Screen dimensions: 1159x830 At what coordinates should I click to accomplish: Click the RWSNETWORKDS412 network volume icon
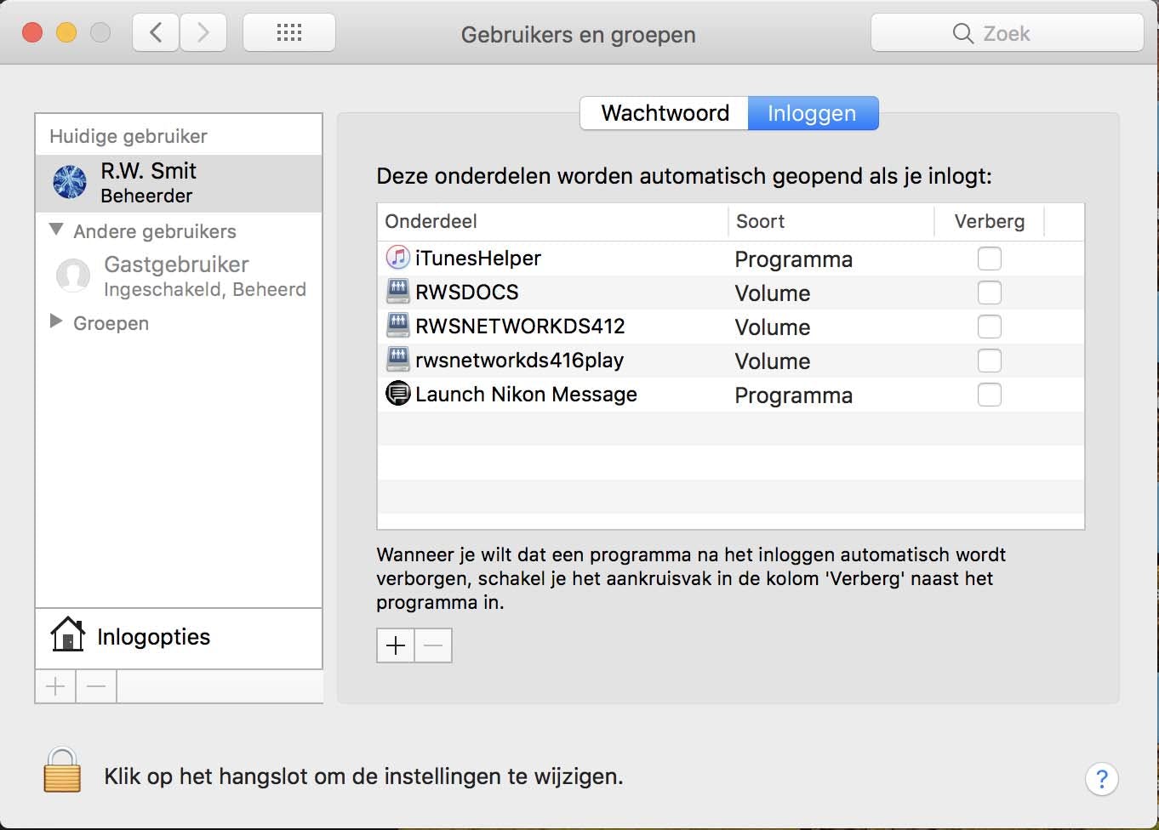[397, 325]
